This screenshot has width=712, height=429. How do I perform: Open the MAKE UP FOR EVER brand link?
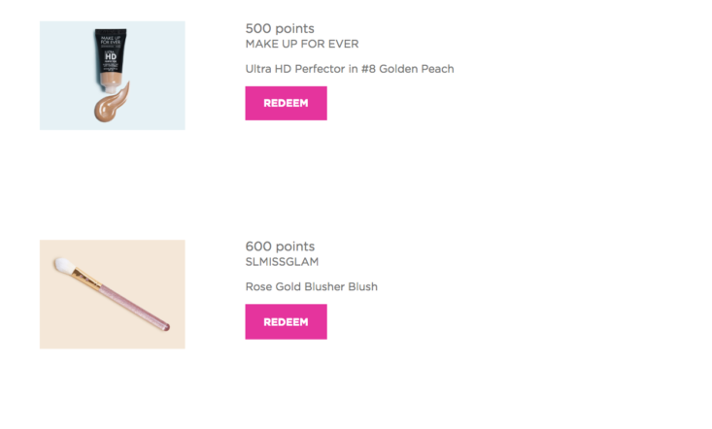point(302,44)
